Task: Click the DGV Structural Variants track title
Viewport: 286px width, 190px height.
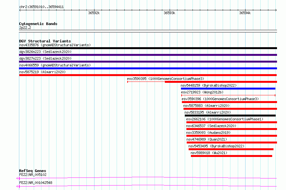Action: [x=45, y=41]
